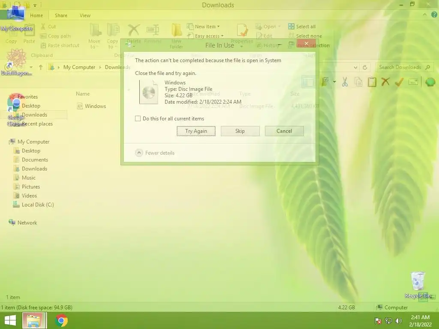Click Select none in the ribbon
439x329 pixels.
click(x=305, y=36)
